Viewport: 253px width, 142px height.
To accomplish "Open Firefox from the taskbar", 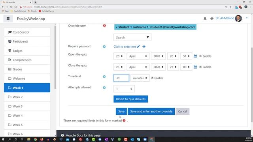I will [42, 139].
